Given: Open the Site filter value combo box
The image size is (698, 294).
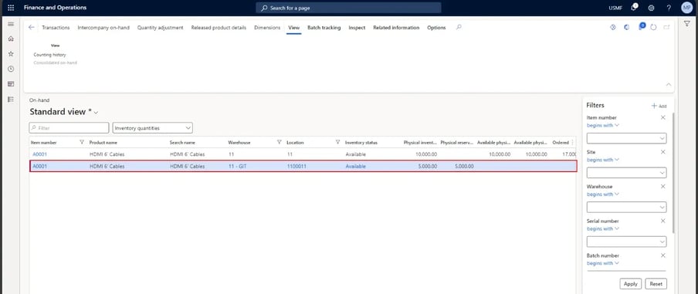Looking at the screenshot, I should 626,173.
